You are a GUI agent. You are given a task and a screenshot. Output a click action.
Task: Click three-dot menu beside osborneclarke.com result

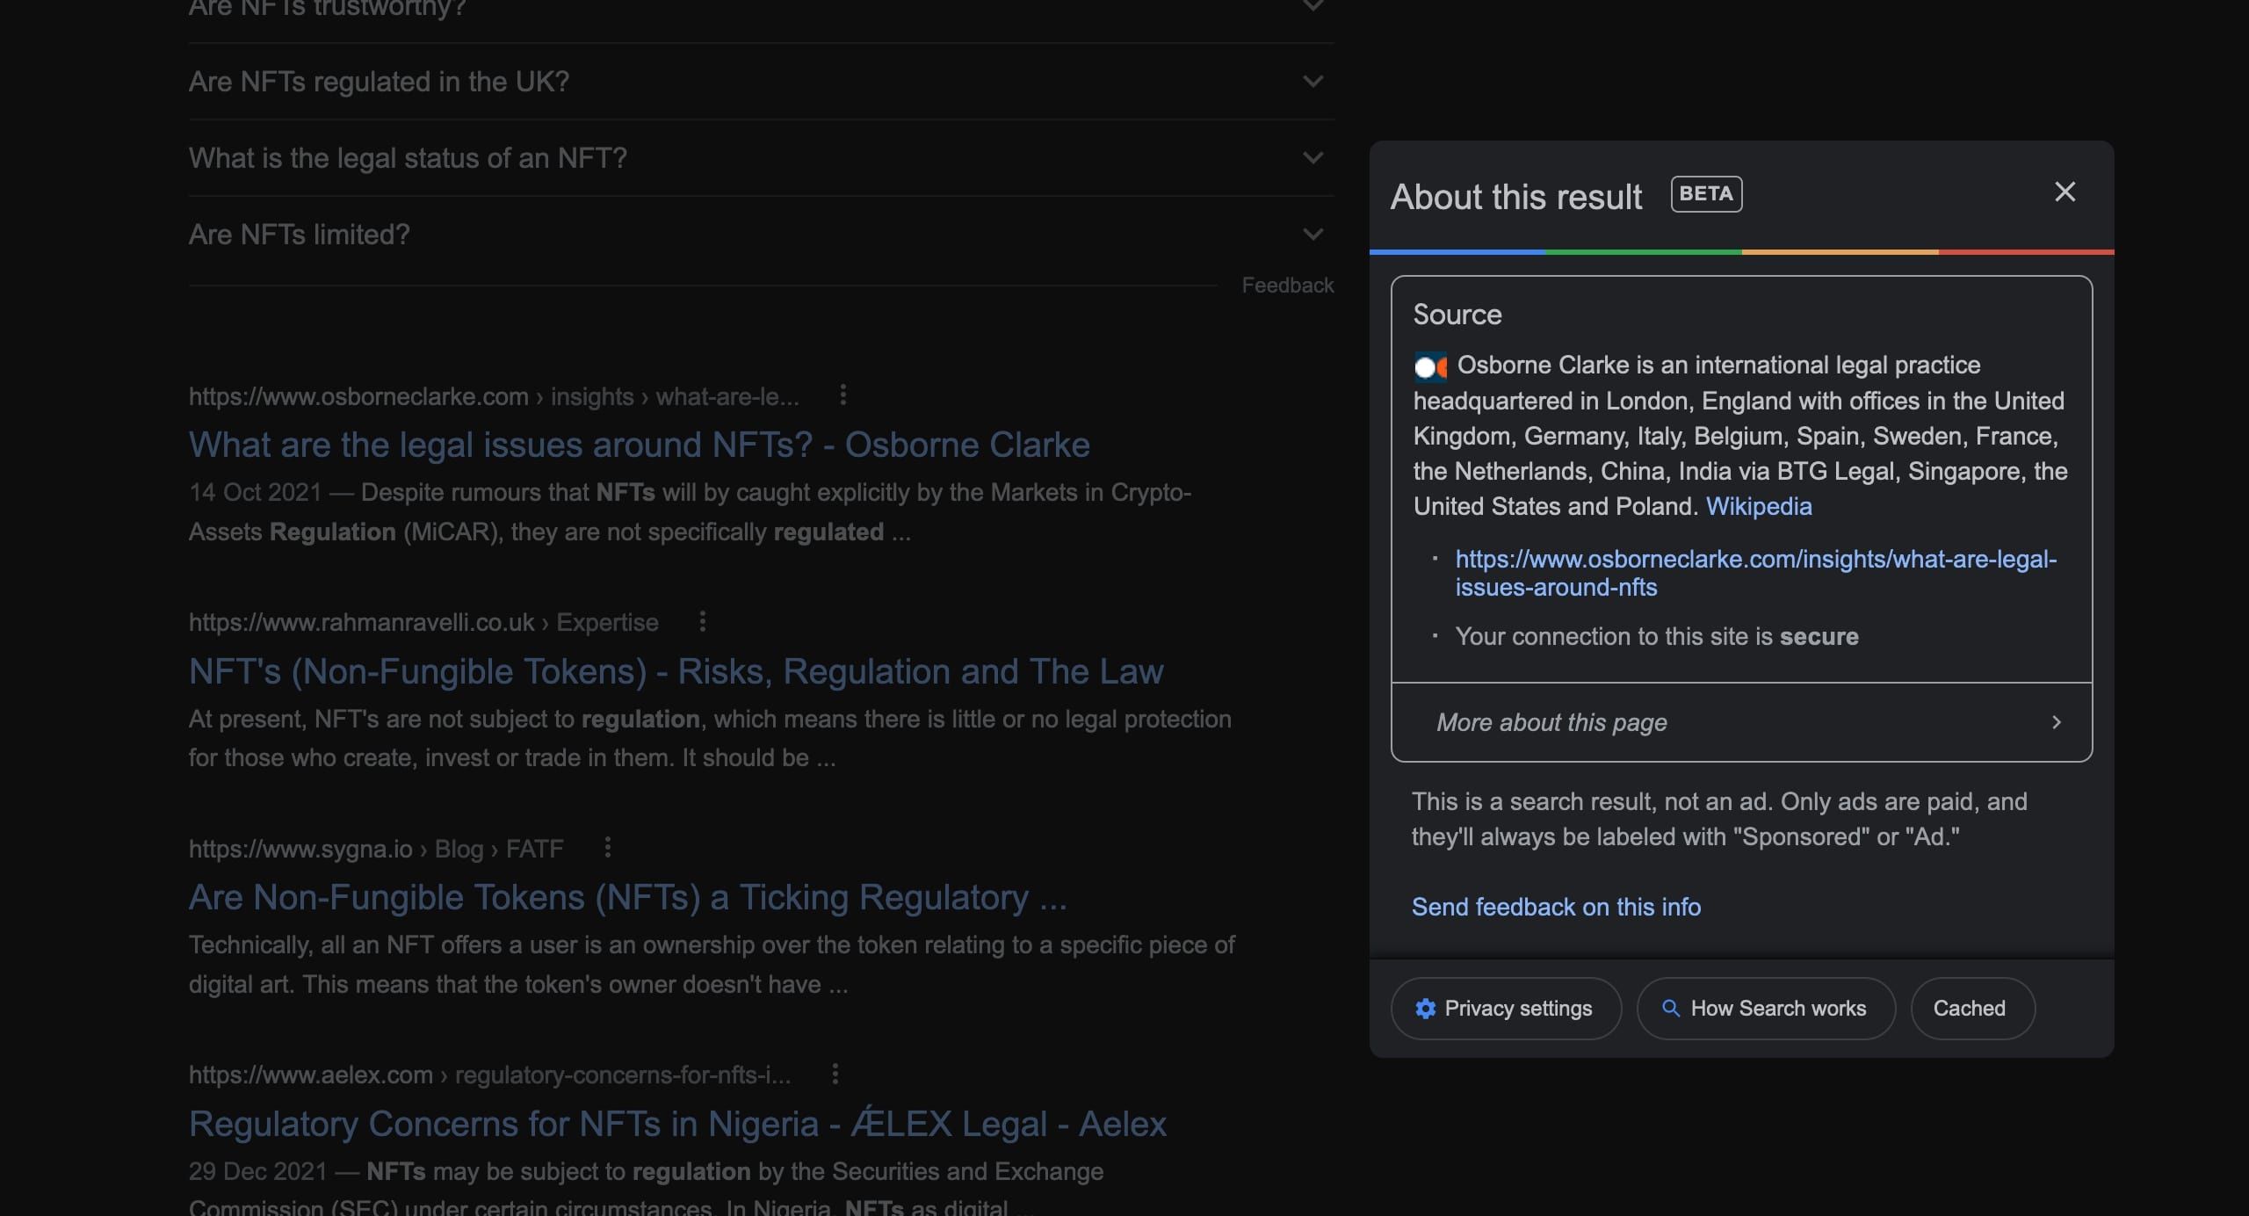pos(842,395)
